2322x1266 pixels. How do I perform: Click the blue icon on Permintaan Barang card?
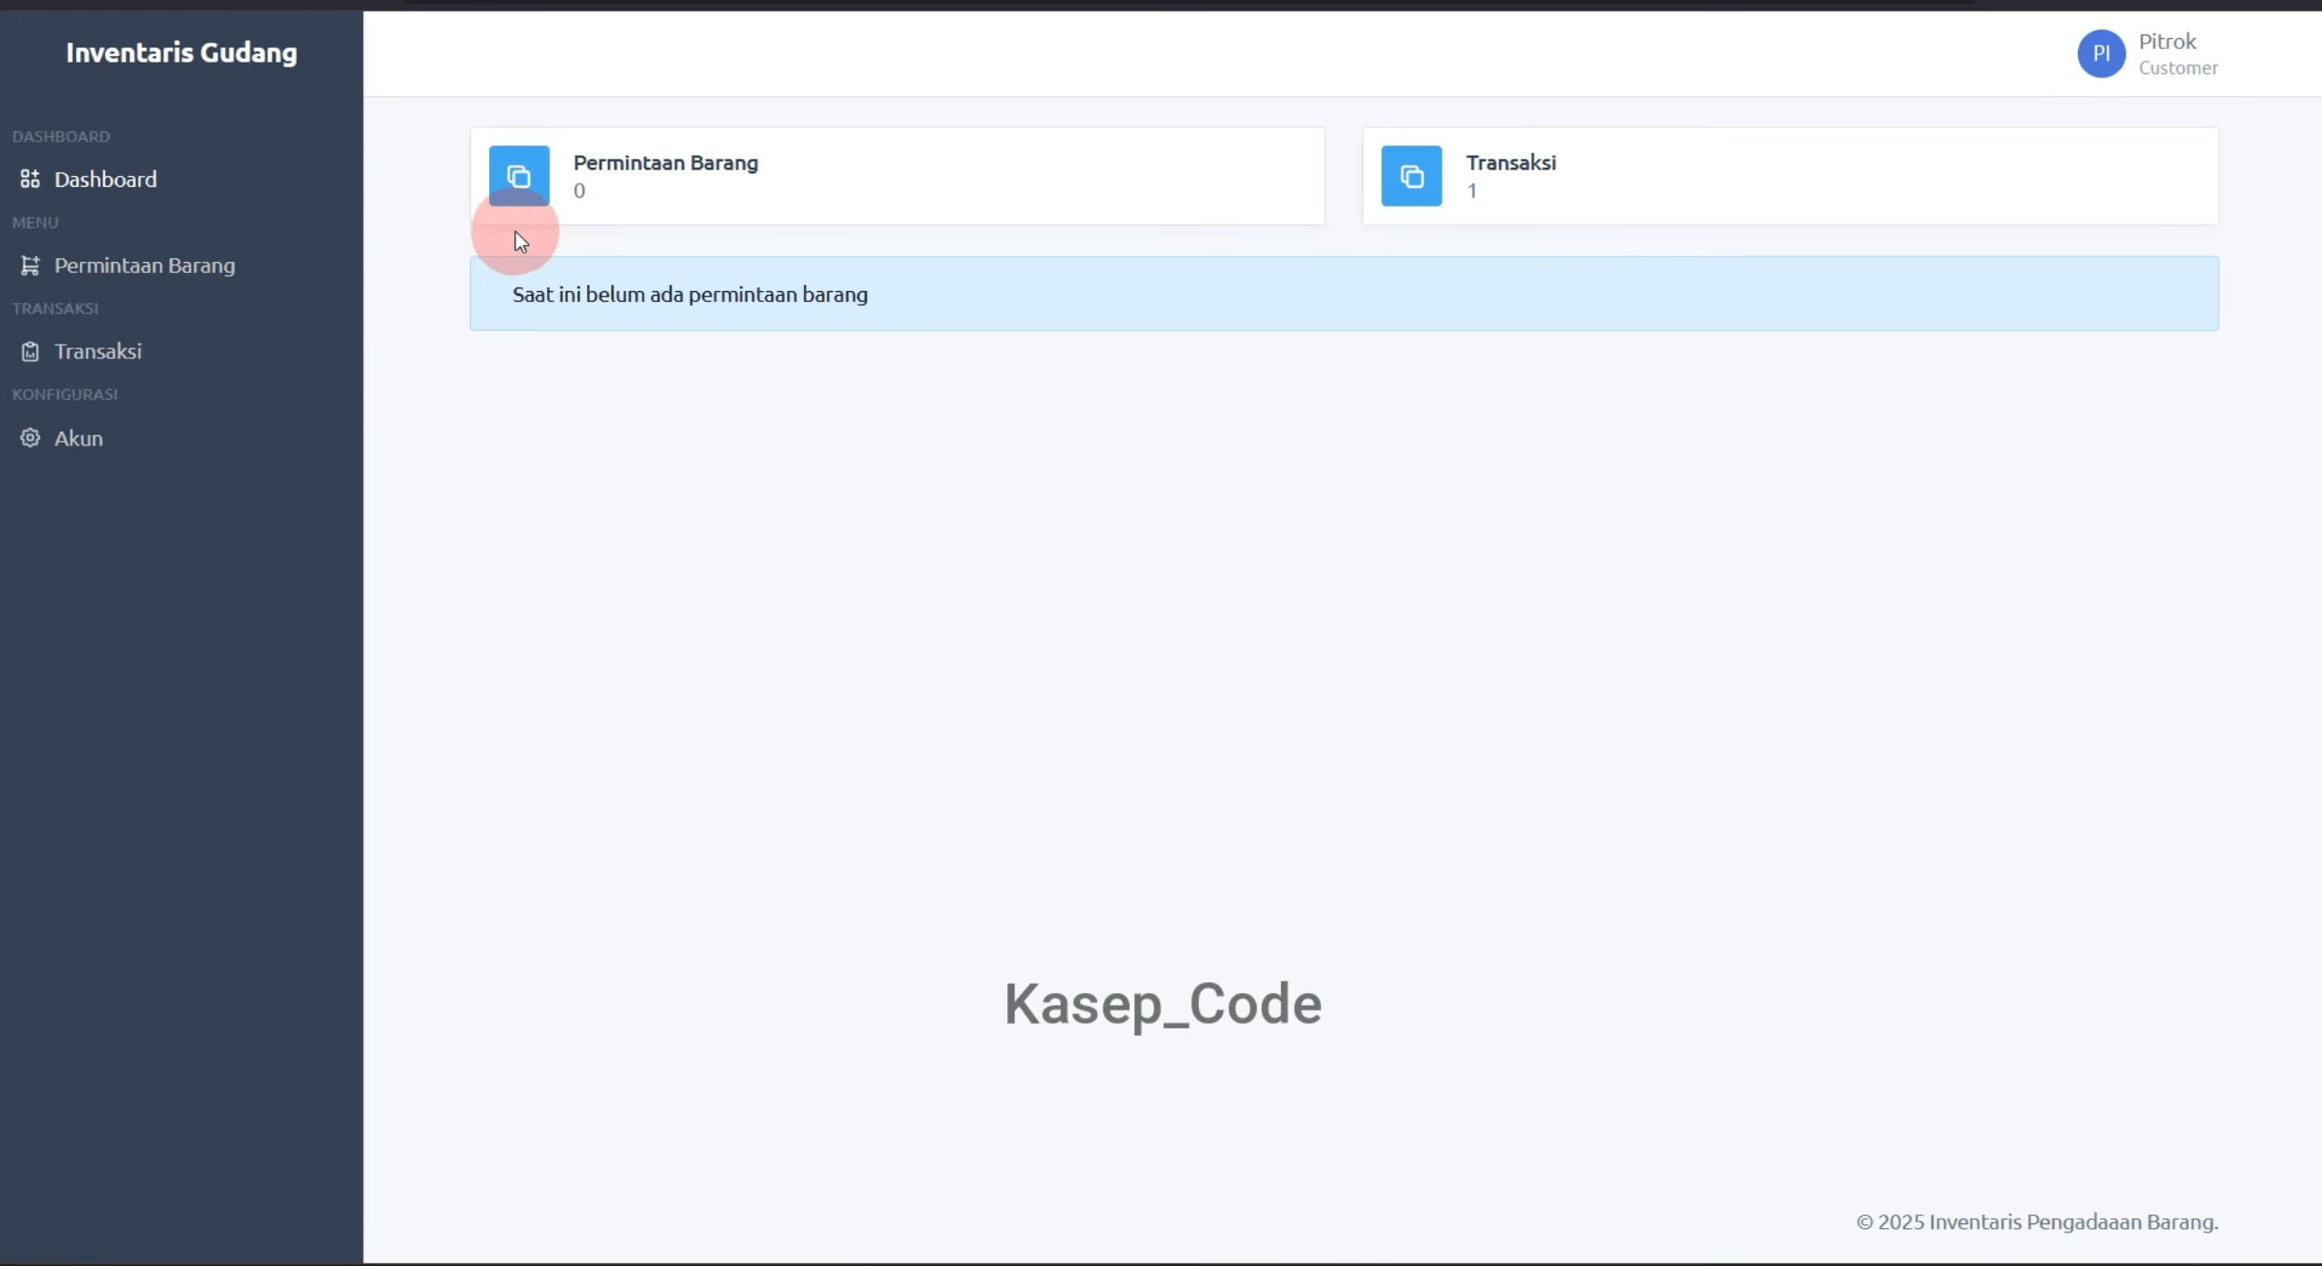519,176
